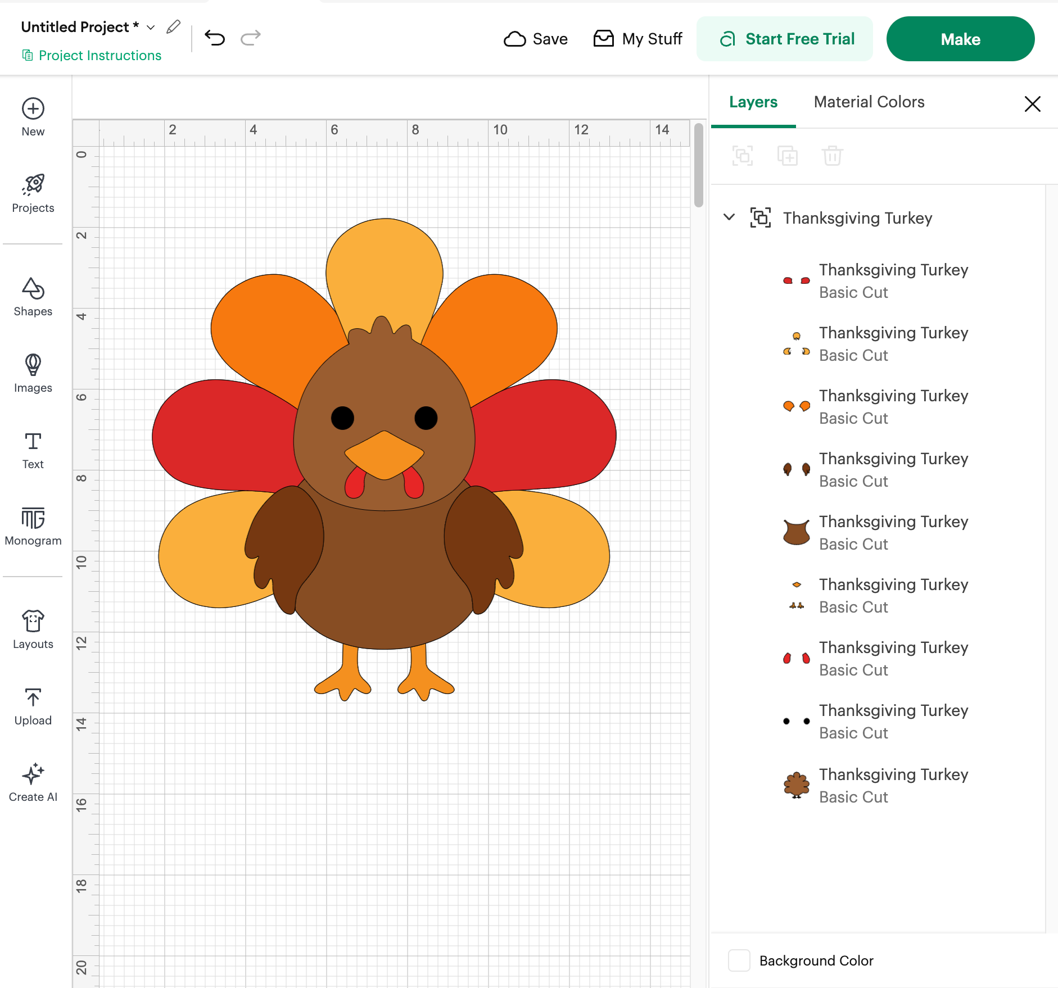Click the Thanksgiving Turkey group icon
Screen dimensions: 1058x988
tap(761, 217)
